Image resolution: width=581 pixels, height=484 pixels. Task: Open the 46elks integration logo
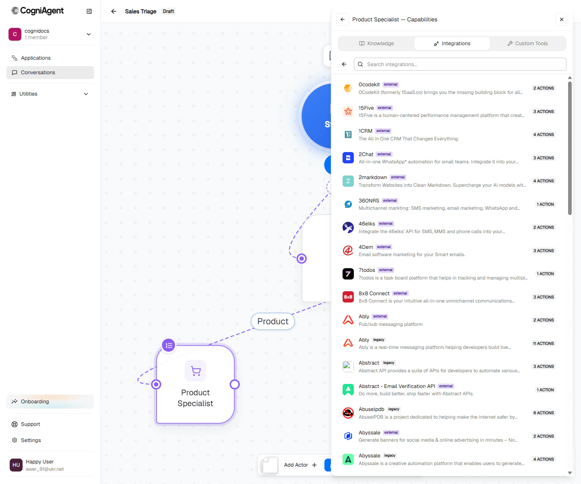point(348,227)
